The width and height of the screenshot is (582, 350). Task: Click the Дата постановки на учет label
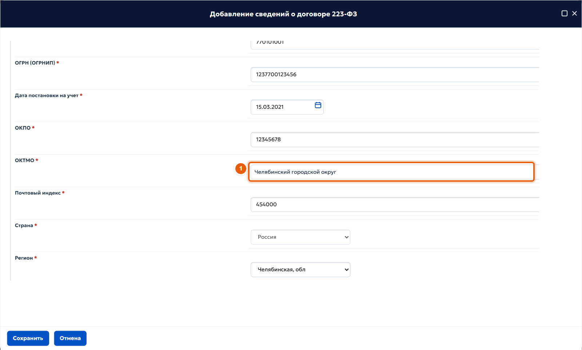click(47, 95)
